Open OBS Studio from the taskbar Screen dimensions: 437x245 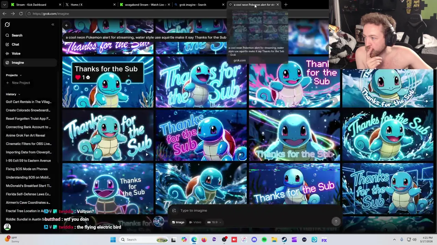coord(224,240)
